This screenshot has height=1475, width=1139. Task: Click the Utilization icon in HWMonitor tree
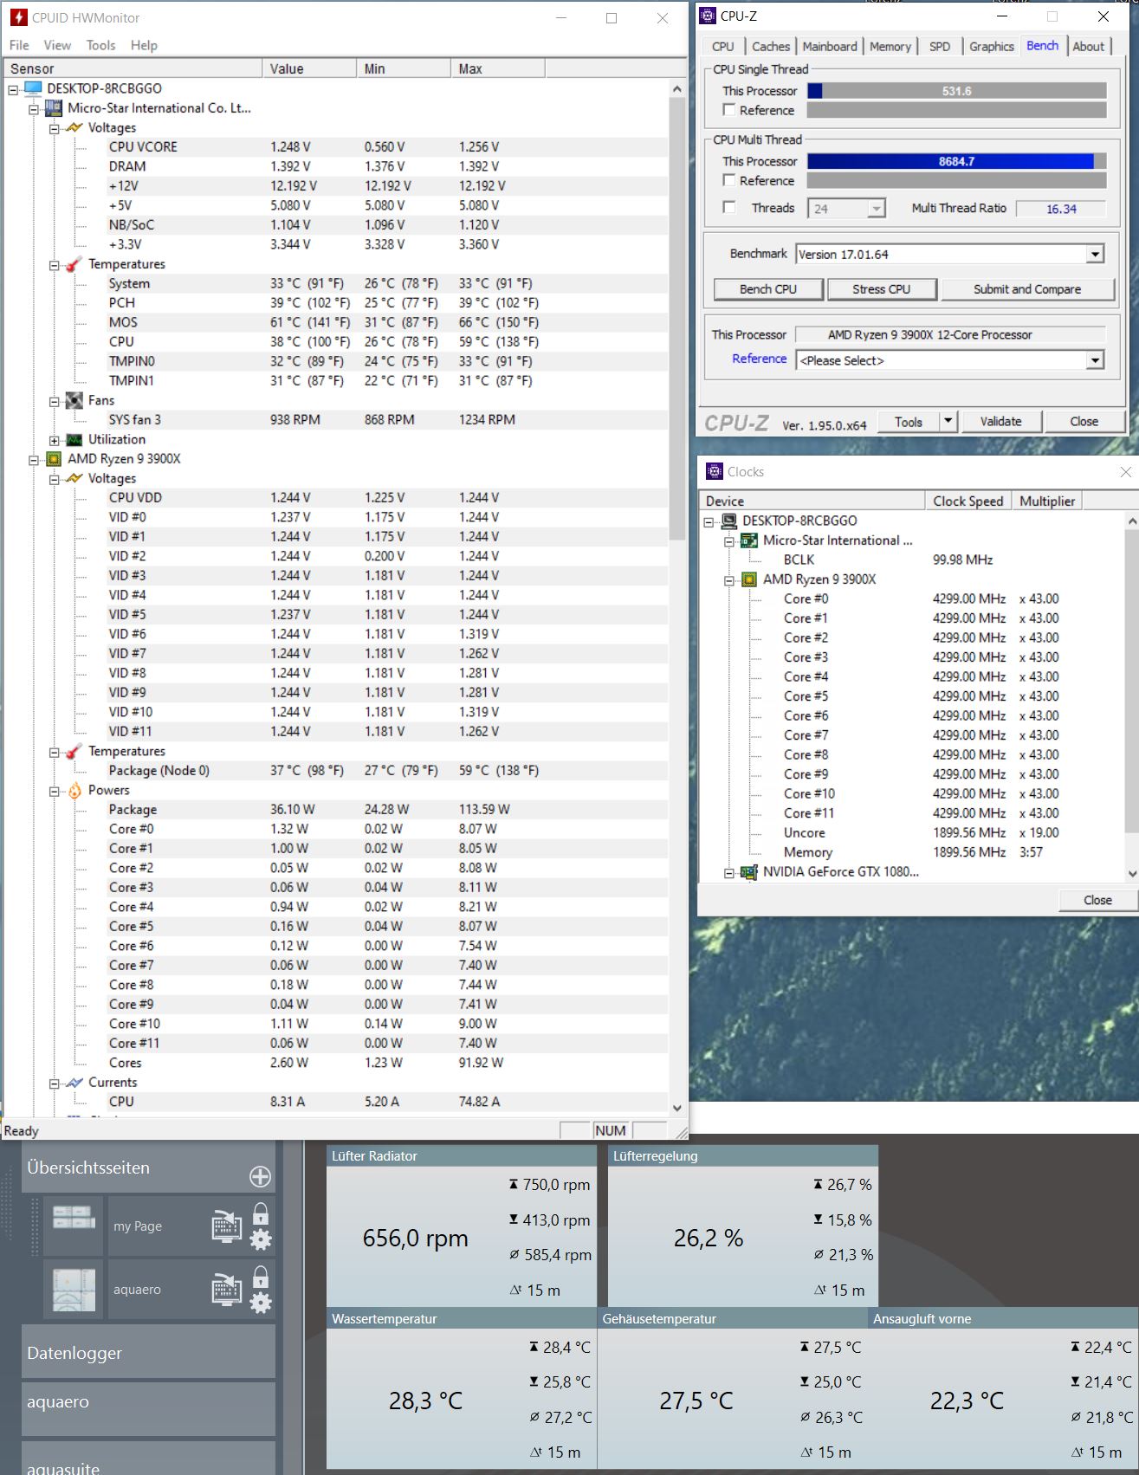(74, 439)
